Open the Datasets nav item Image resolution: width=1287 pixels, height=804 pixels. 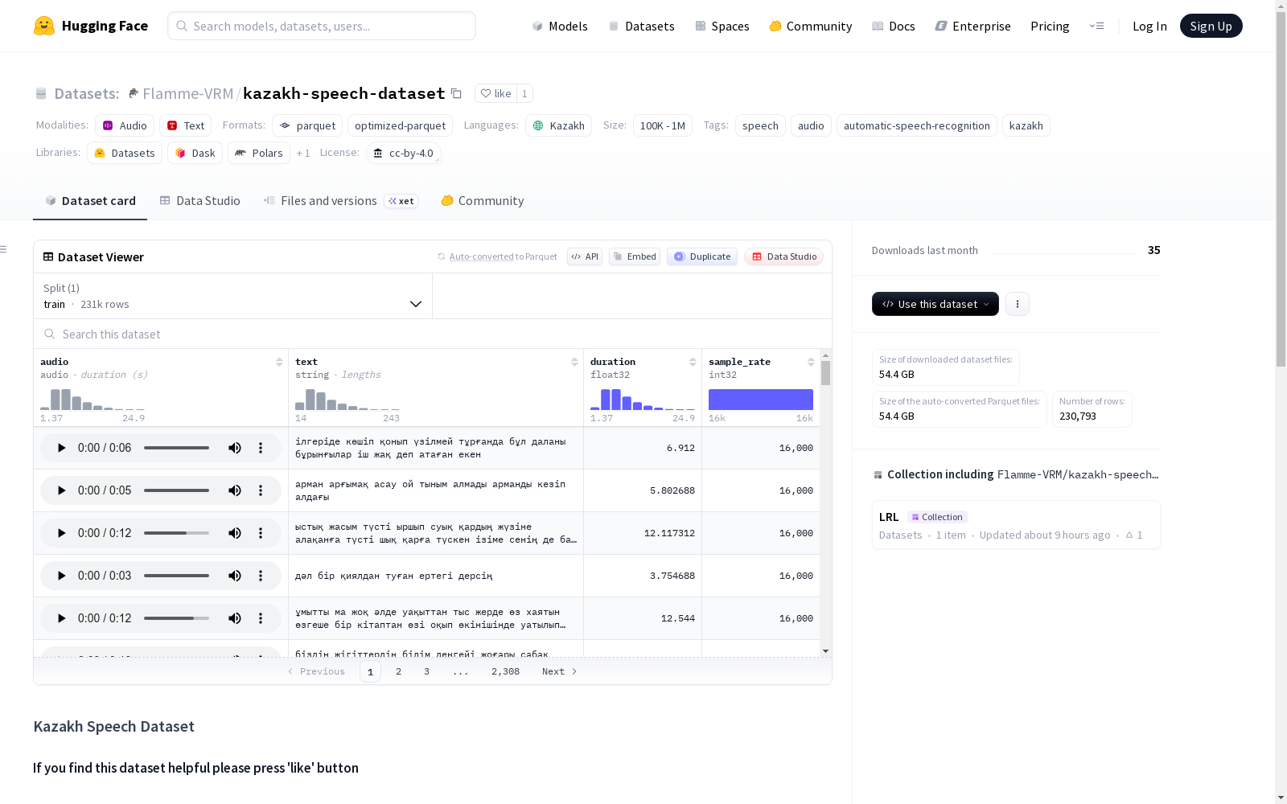(x=641, y=26)
